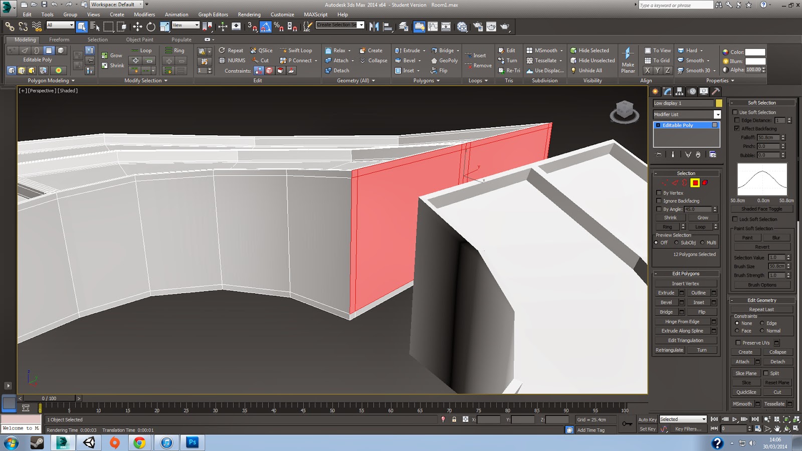Open Photoshop from the Windows taskbar
The width and height of the screenshot is (802, 451).
pyautogui.click(x=192, y=442)
